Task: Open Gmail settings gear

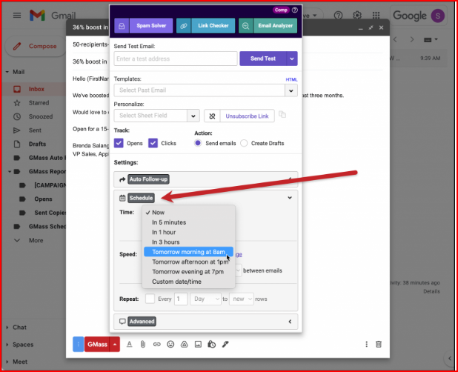Action: click(357, 15)
